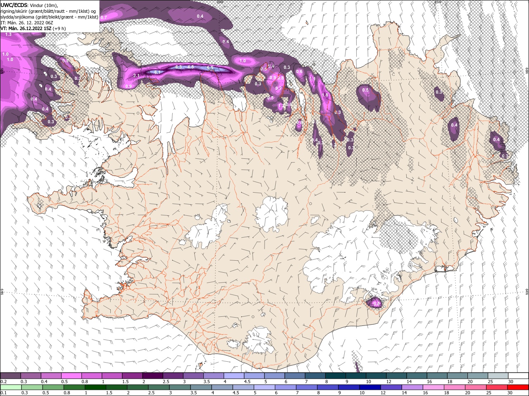Pick the snow legend swatch between 0.5 and 0.8
Screen dimensions: 529x396
71,375
